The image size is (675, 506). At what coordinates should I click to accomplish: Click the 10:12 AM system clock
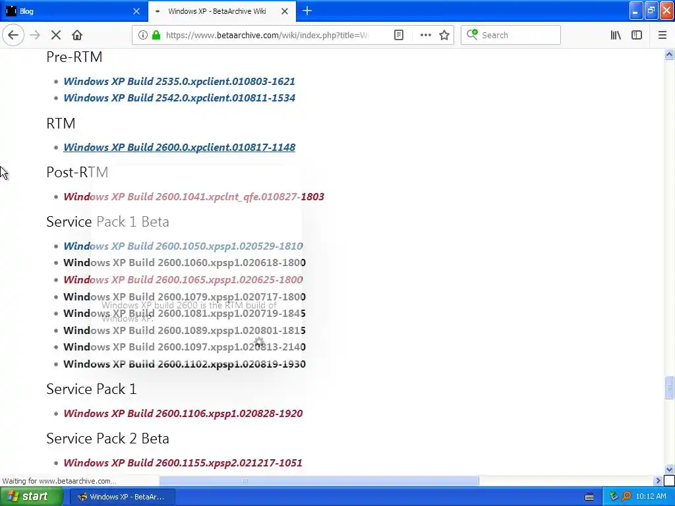tap(651, 497)
